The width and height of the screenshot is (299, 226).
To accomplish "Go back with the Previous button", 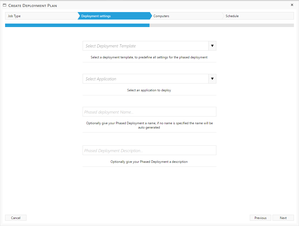I will coord(260,218).
